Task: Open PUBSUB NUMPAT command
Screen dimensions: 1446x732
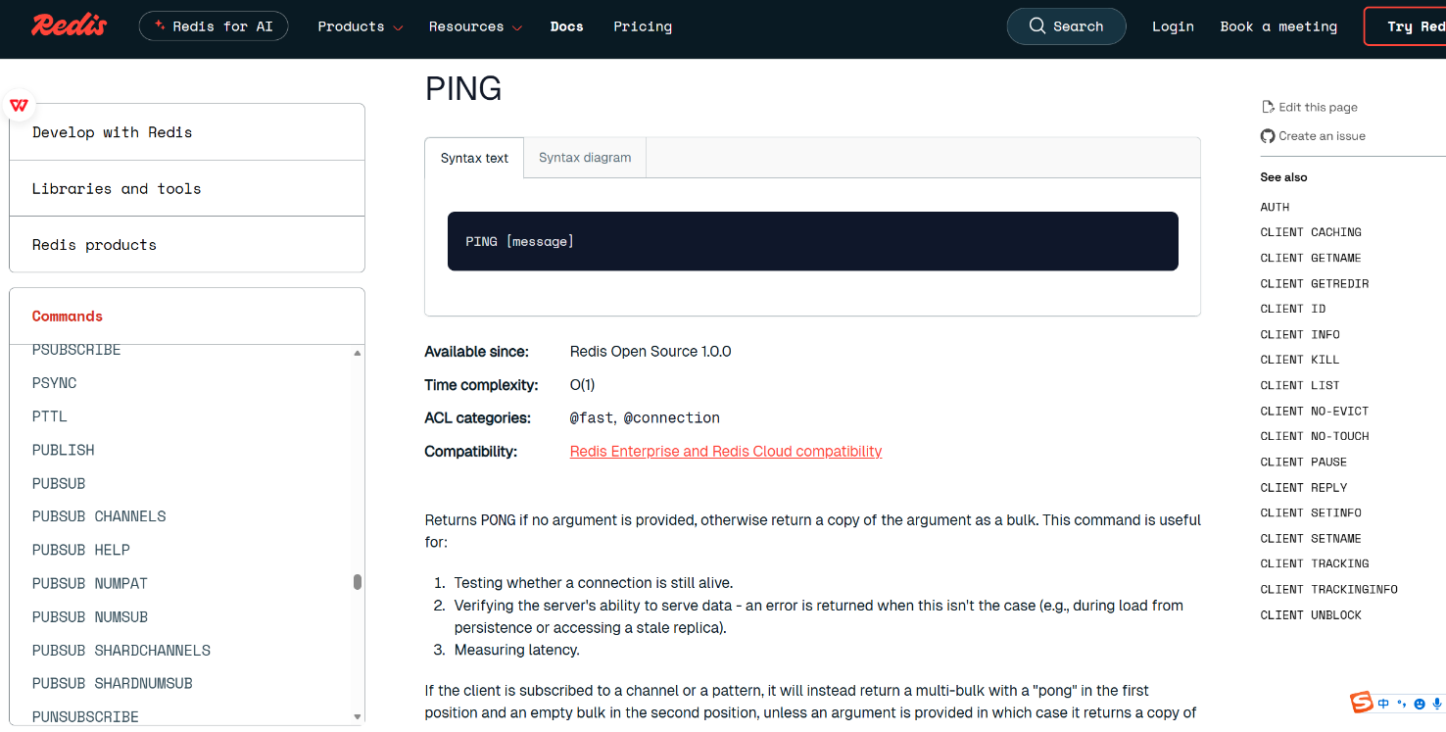Action: tap(90, 583)
